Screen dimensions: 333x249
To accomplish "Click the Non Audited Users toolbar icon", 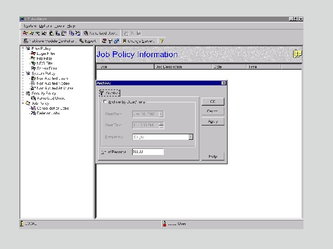I will (51, 33).
